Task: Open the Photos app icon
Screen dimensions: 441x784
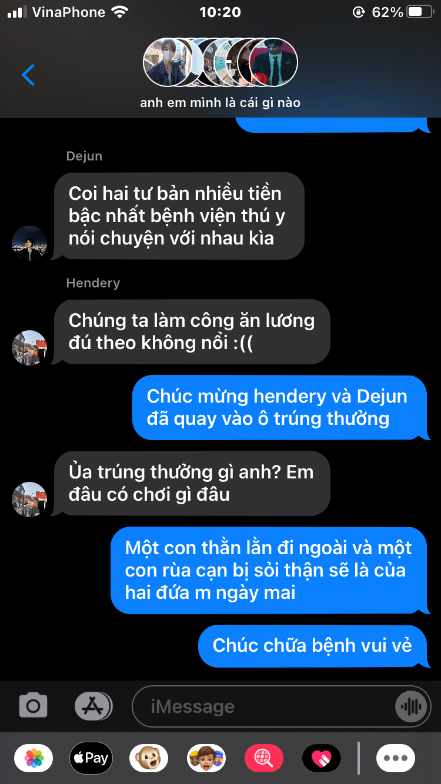Action: 34,758
